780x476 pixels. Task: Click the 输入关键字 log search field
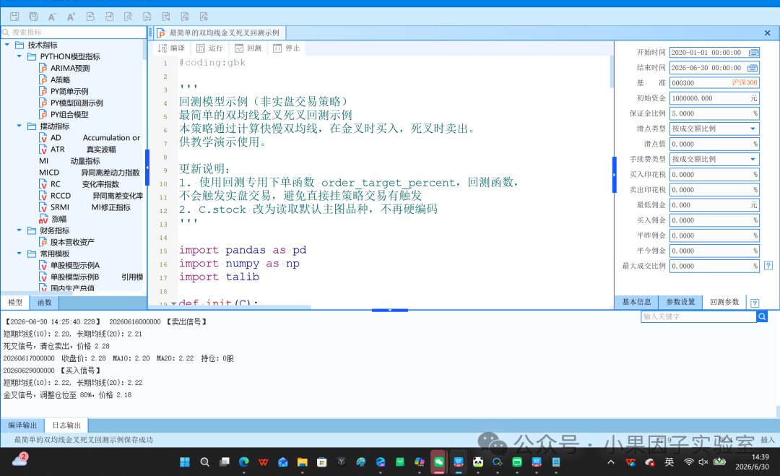(x=698, y=316)
